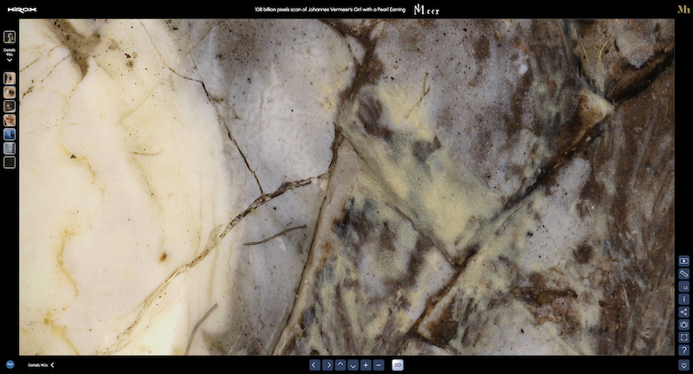Viewport: 693px width, 374px height.
Task: View the lips detail thumbnail
Action: (10, 120)
